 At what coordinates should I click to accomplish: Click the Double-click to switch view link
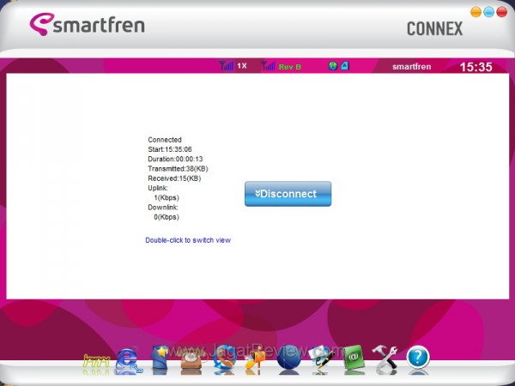[188, 240]
